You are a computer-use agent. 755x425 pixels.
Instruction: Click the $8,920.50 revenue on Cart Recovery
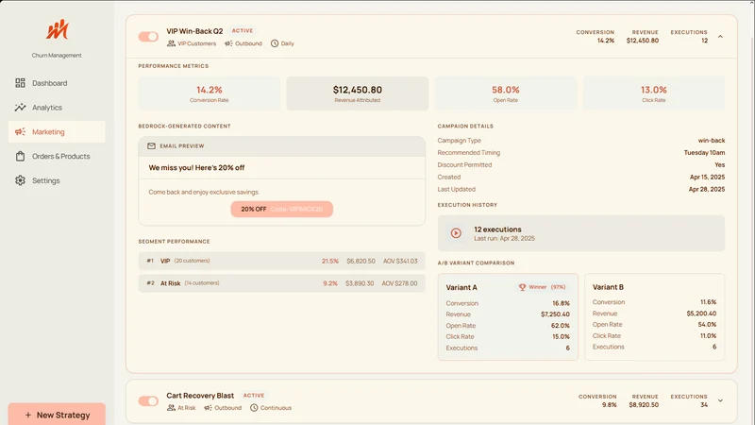click(644, 405)
